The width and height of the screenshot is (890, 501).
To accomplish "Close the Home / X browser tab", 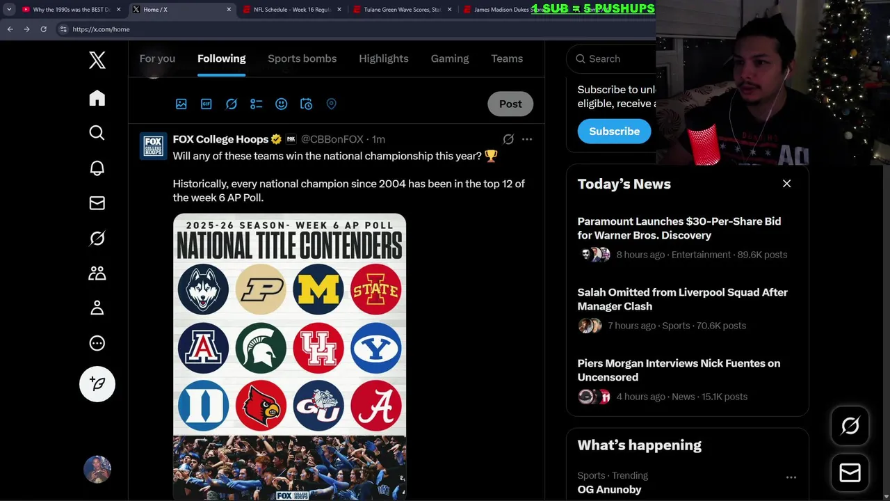I will click(x=229, y=10).
